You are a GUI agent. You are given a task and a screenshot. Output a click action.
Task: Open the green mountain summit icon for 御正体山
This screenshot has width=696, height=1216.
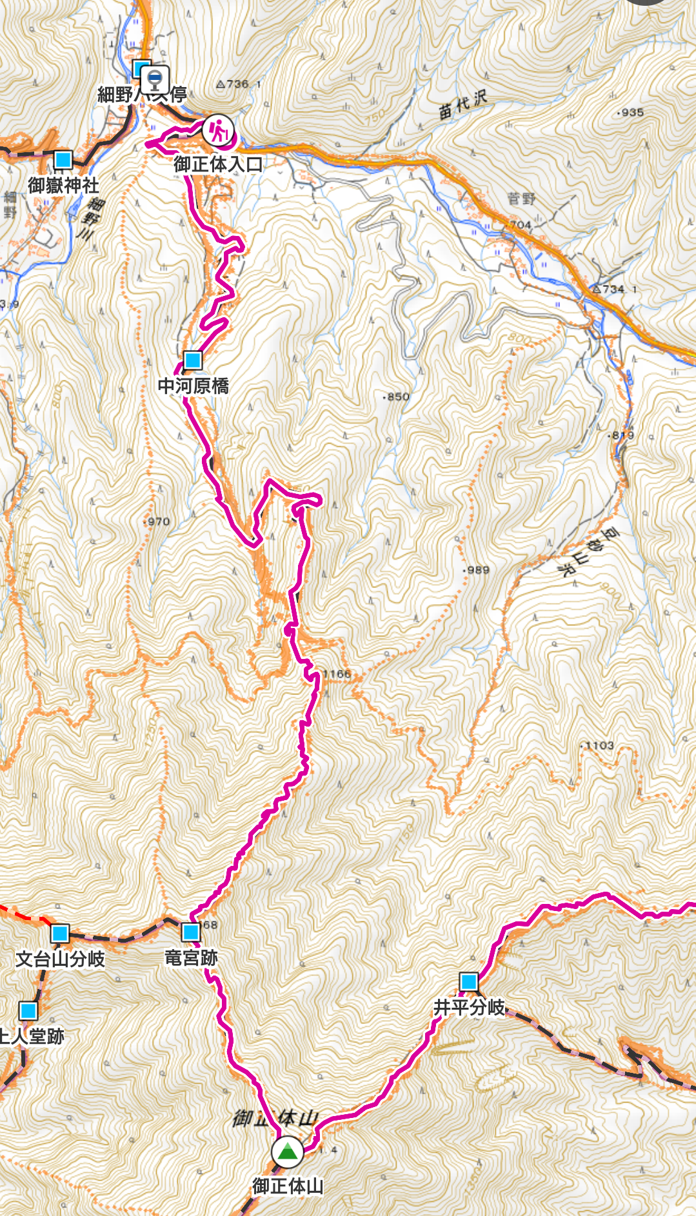(287, 1152)
